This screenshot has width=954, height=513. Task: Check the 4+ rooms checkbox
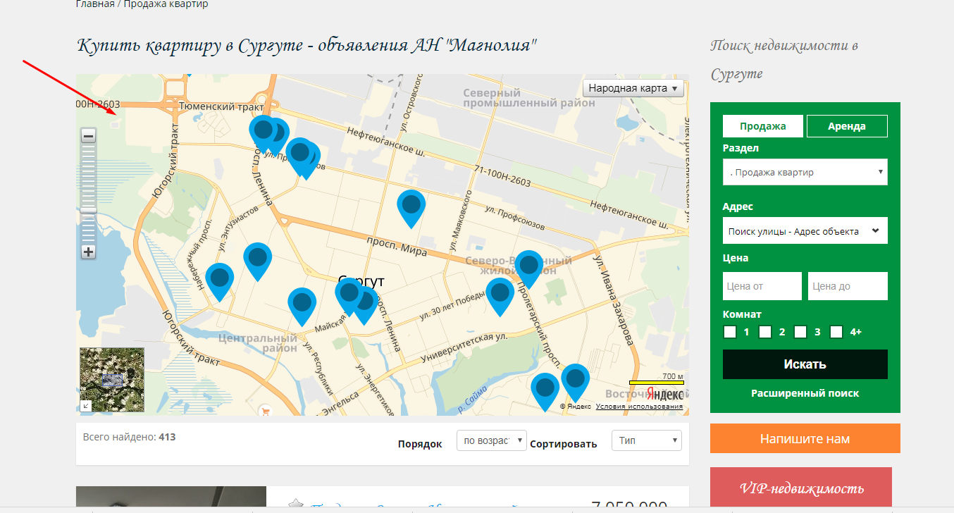click(x=836, y=332)
